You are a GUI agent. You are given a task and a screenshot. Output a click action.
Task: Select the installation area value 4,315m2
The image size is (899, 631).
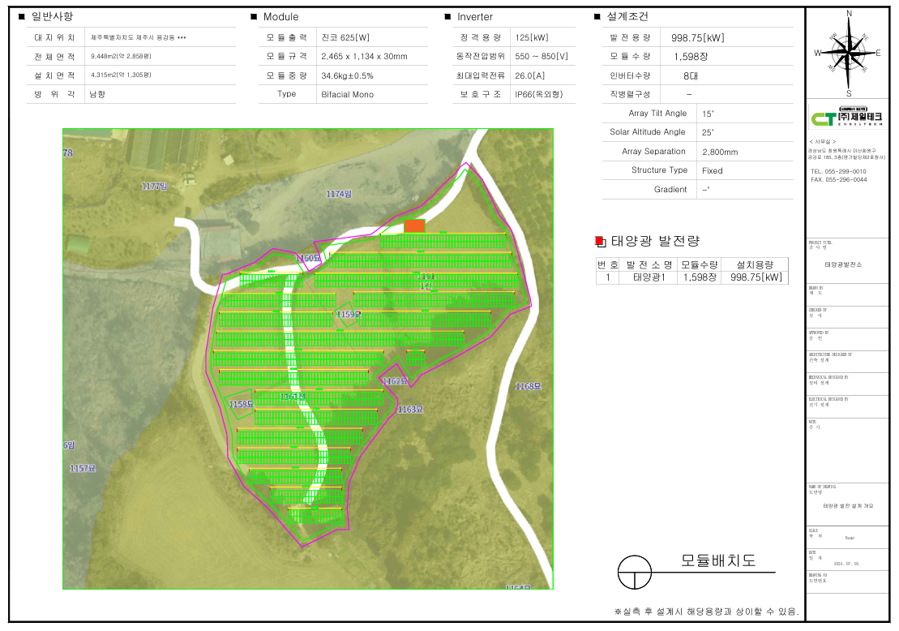point(121,75)
